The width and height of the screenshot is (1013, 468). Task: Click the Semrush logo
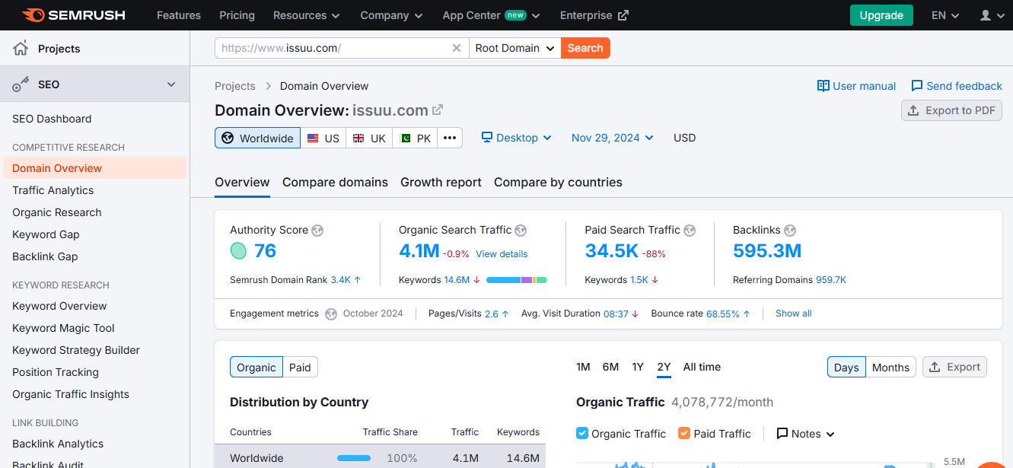(x=74, y=15)
